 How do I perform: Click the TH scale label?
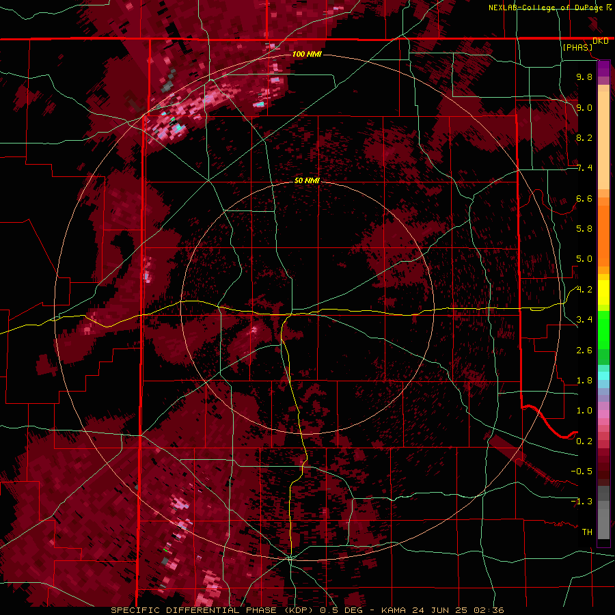pos(587,532)
